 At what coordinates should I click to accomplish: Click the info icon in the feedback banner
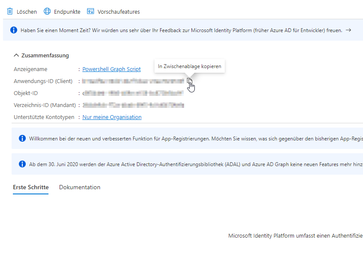(14, 30)
